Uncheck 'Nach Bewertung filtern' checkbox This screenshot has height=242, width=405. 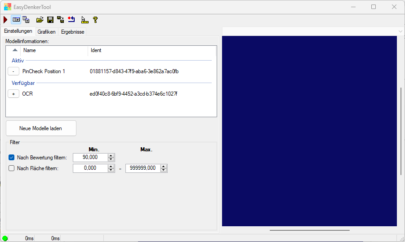12,158
